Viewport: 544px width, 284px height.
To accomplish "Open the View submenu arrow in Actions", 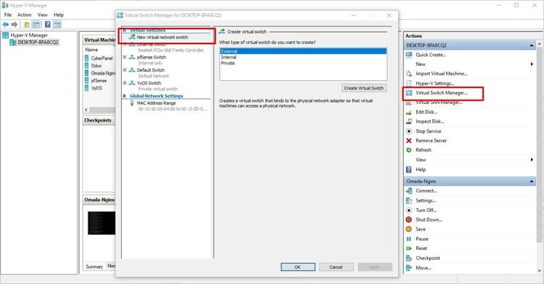I will tap(532, 160).
